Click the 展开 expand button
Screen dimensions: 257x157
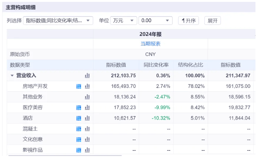point(212,21)
